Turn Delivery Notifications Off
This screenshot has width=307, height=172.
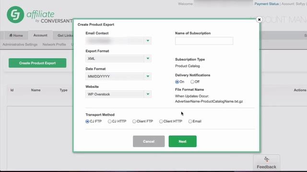click(192, 82)
